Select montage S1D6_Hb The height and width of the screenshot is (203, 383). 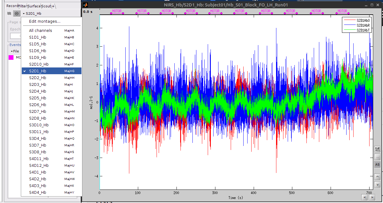click(x=51, y=51)
